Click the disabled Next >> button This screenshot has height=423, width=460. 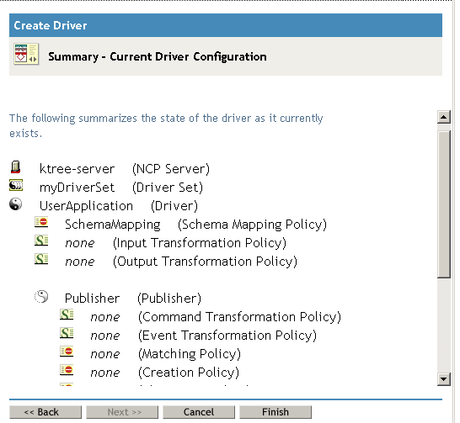click(122, 412)
